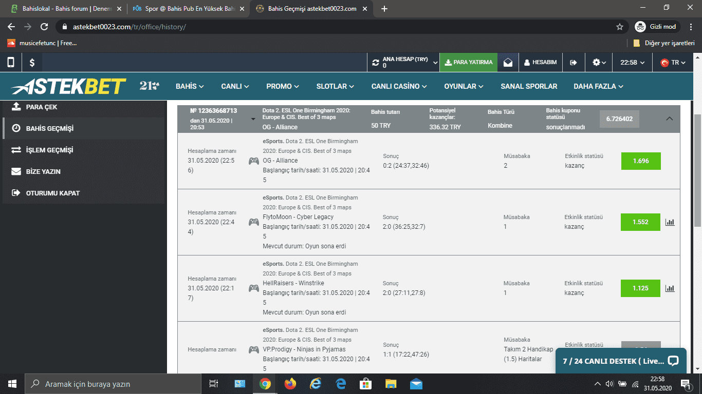702x394 pixels.
Task: Open OYUNLAR dropdown menu
Action: [464, 86]
